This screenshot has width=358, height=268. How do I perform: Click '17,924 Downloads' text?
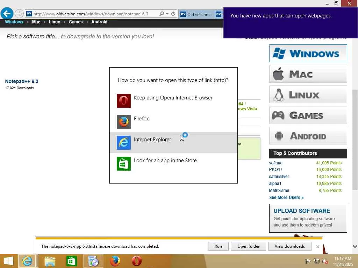coord(20,88)
